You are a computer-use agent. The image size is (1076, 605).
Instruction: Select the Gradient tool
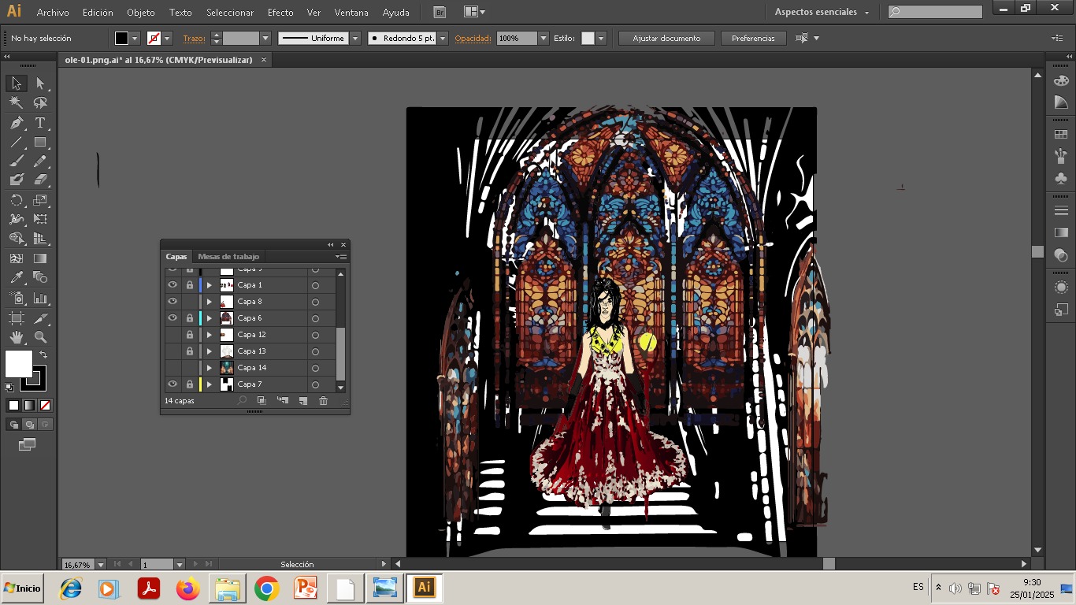click(x=40, y=258)
